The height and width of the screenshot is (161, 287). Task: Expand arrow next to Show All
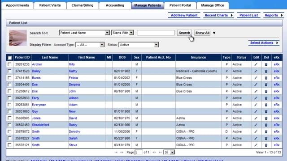coord(214,33)
